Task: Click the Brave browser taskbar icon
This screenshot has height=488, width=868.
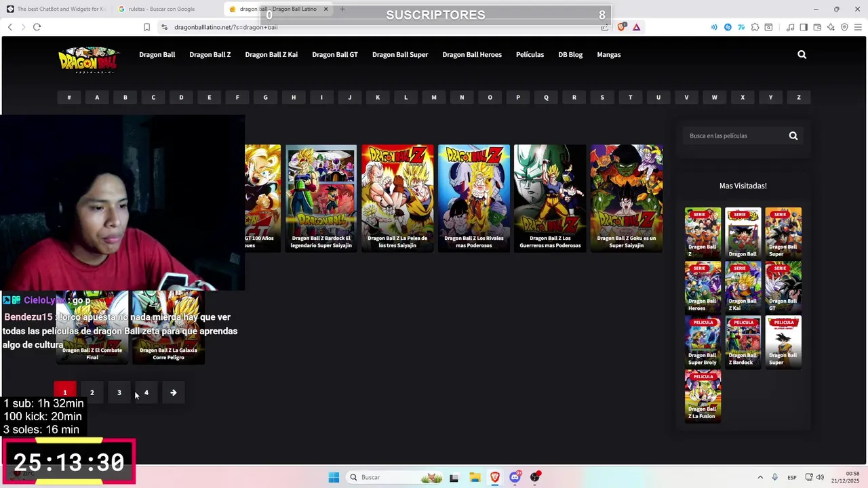Action: point(495,477)
